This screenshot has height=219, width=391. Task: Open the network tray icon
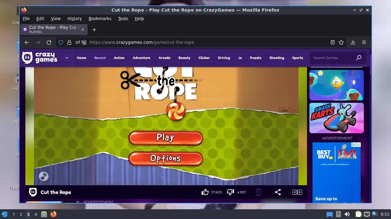coord(367,214)
